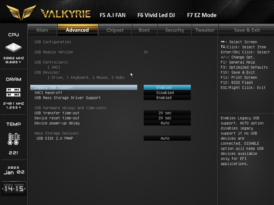Select the XHCI Hand-off row label
274x205 pixels.
[48, 92]
